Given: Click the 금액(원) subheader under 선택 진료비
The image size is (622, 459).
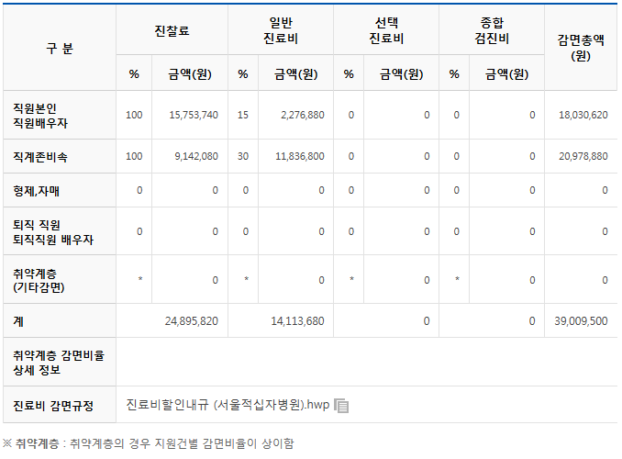Looking at the screenshot, I should tap(402, 73).
